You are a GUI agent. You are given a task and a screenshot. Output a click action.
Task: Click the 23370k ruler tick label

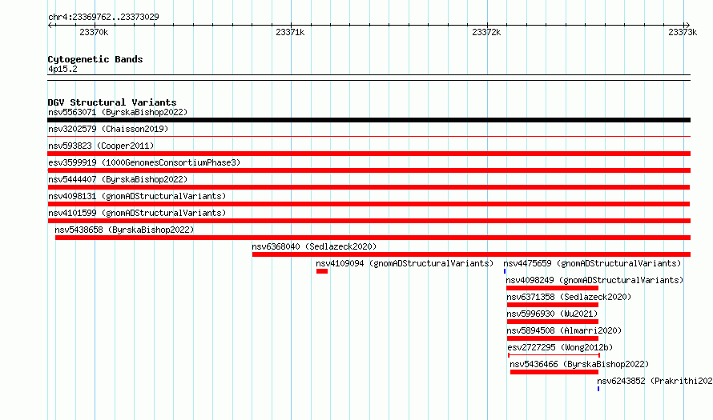coord(94,32)
